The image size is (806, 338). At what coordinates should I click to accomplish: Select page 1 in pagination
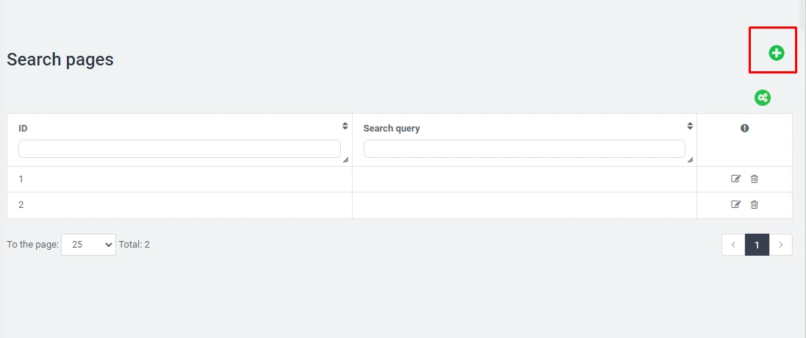tap(757, 245)
